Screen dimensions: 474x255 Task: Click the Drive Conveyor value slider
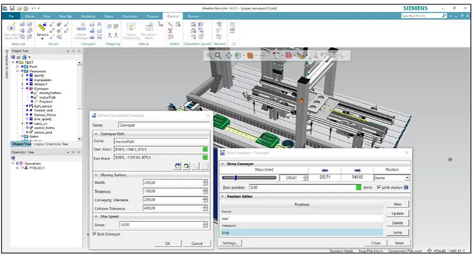(x=249, y=178)
